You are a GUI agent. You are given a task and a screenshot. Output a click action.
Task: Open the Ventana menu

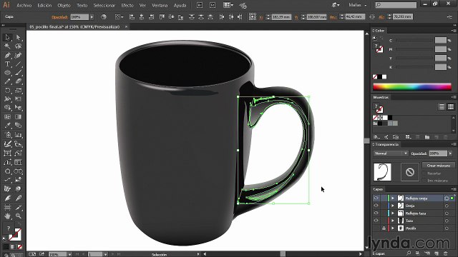click(160, 5)
